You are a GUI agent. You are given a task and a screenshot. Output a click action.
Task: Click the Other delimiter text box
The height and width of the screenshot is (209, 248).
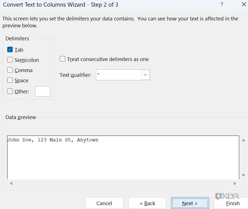click(43, 91)
